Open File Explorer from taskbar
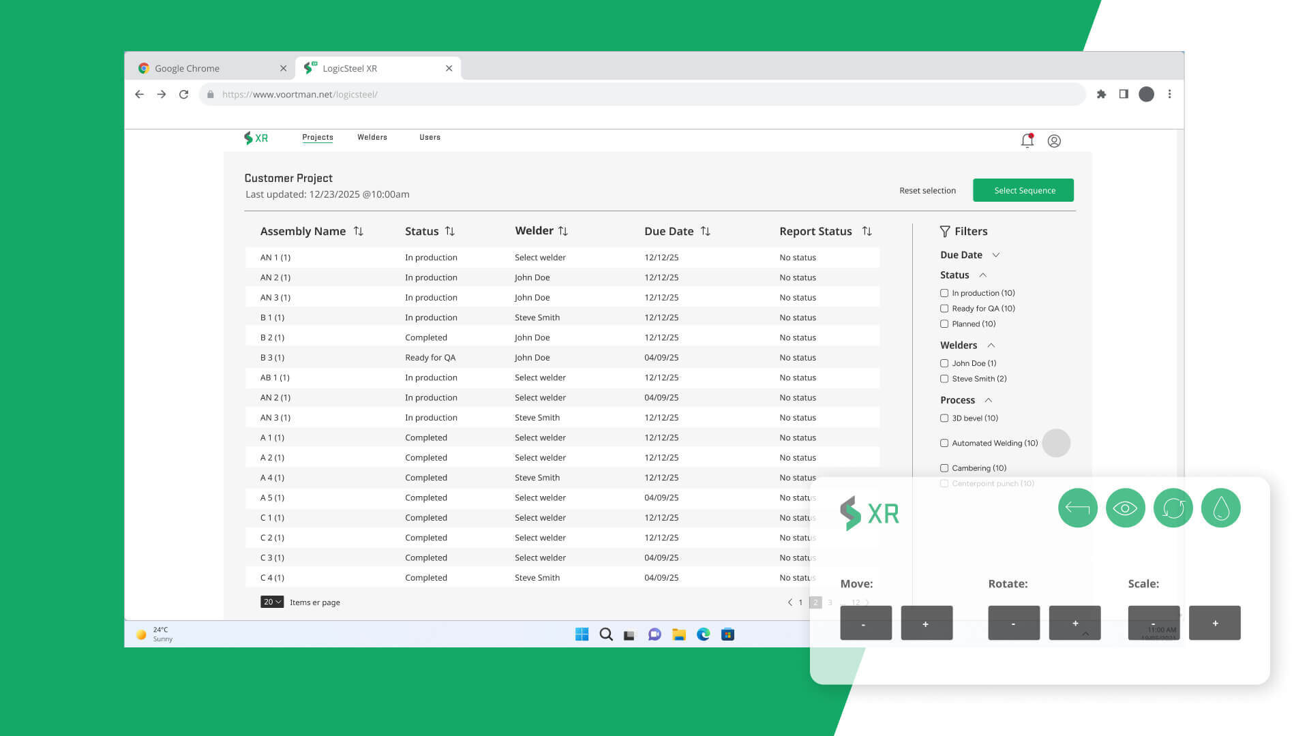 [x=679, y=634]
